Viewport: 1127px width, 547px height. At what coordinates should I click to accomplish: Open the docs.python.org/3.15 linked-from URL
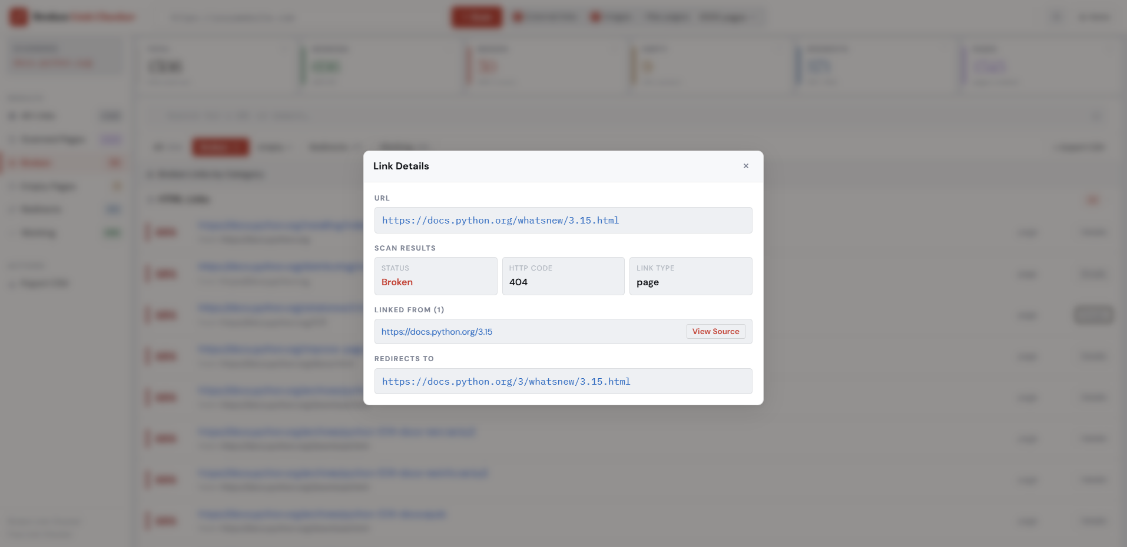point(436,331)
